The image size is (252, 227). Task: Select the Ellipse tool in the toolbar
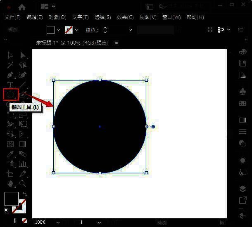(x=10, y=95)
